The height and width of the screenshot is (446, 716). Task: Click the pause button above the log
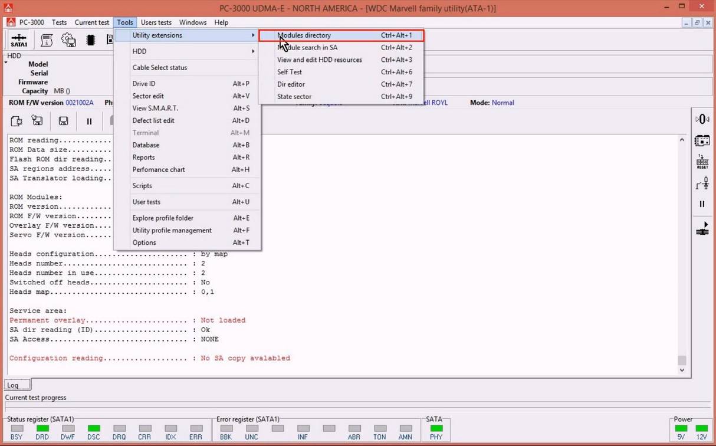(x=90, y=122)
